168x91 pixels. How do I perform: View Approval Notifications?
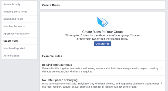[19, 34]
